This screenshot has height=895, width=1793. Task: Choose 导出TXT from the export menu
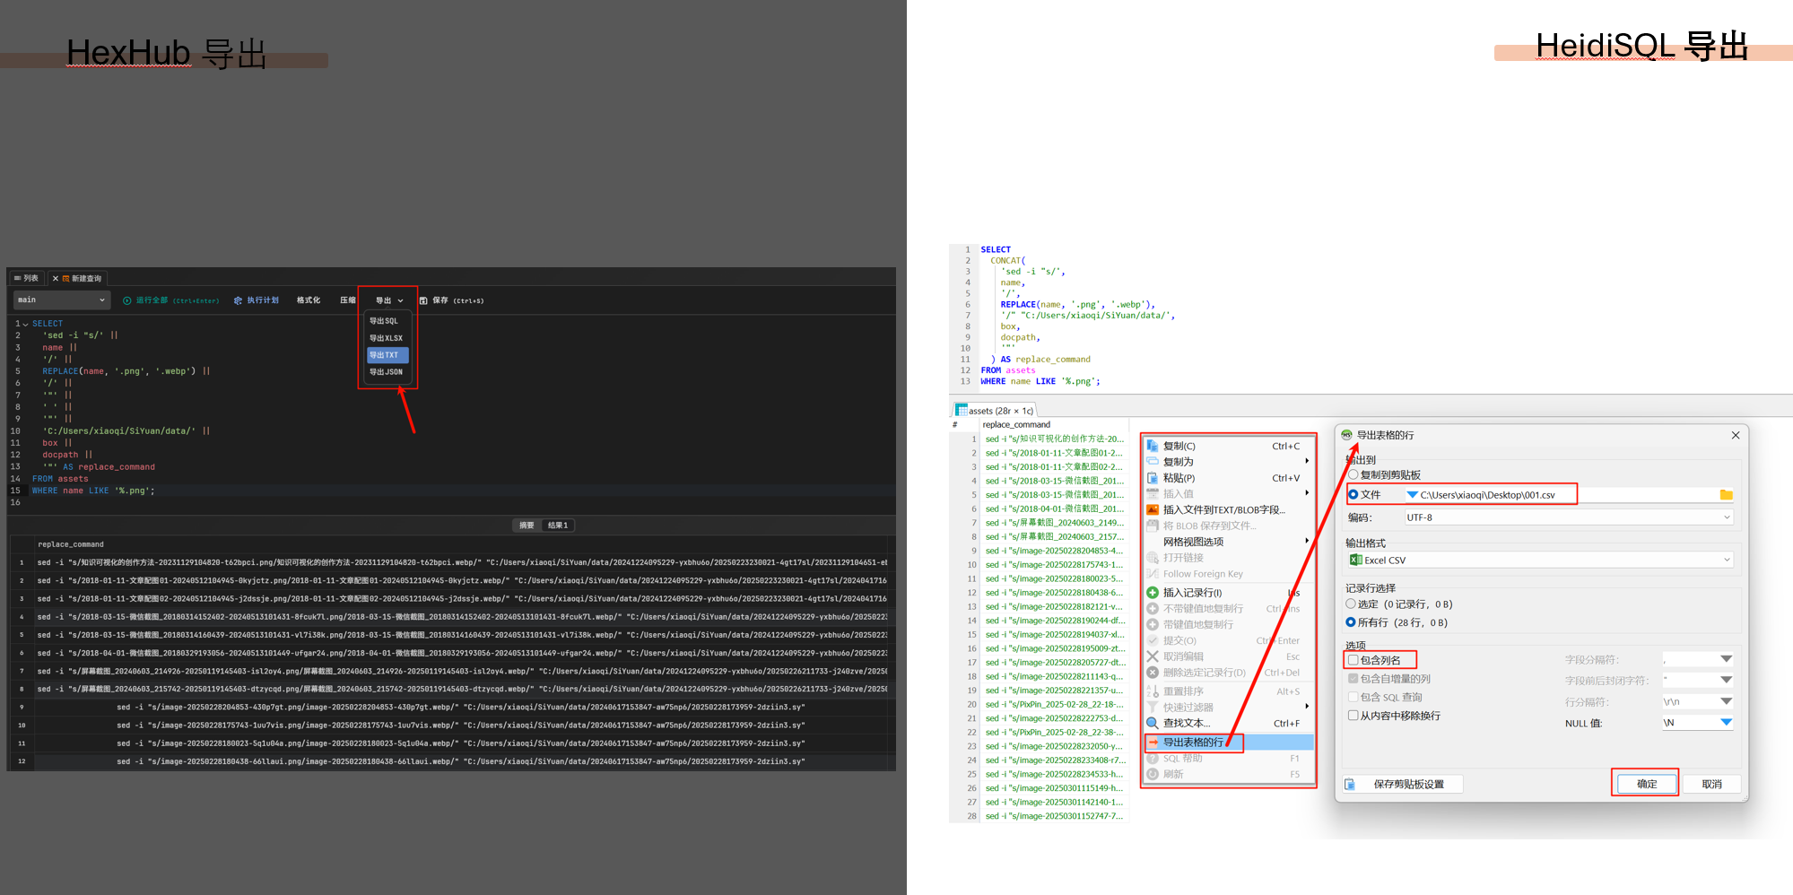point(387,355)
